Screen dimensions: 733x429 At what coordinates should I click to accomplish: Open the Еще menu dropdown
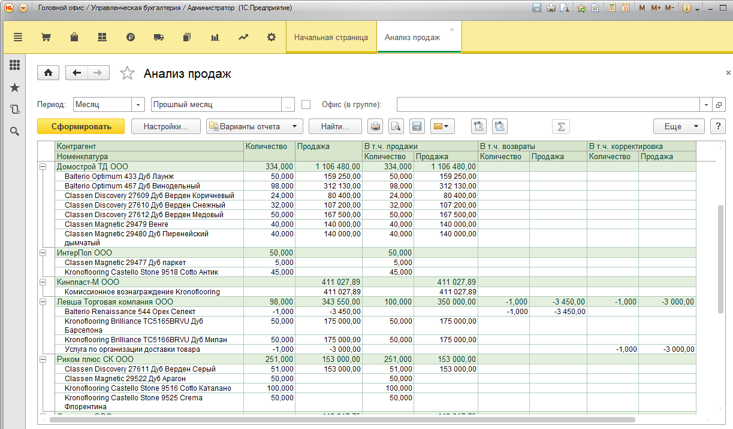(678, 126)
